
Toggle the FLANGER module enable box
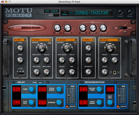[x=76, y=40]
